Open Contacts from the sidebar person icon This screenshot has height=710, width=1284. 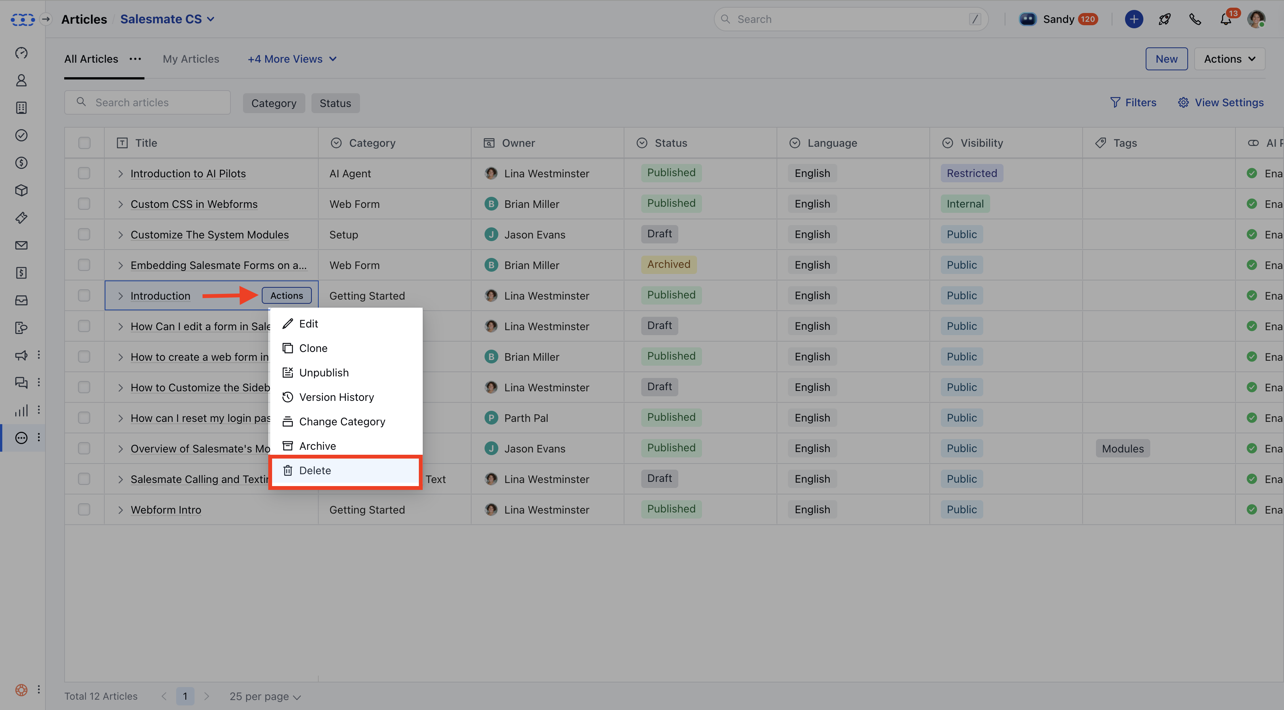click(21, 80)
